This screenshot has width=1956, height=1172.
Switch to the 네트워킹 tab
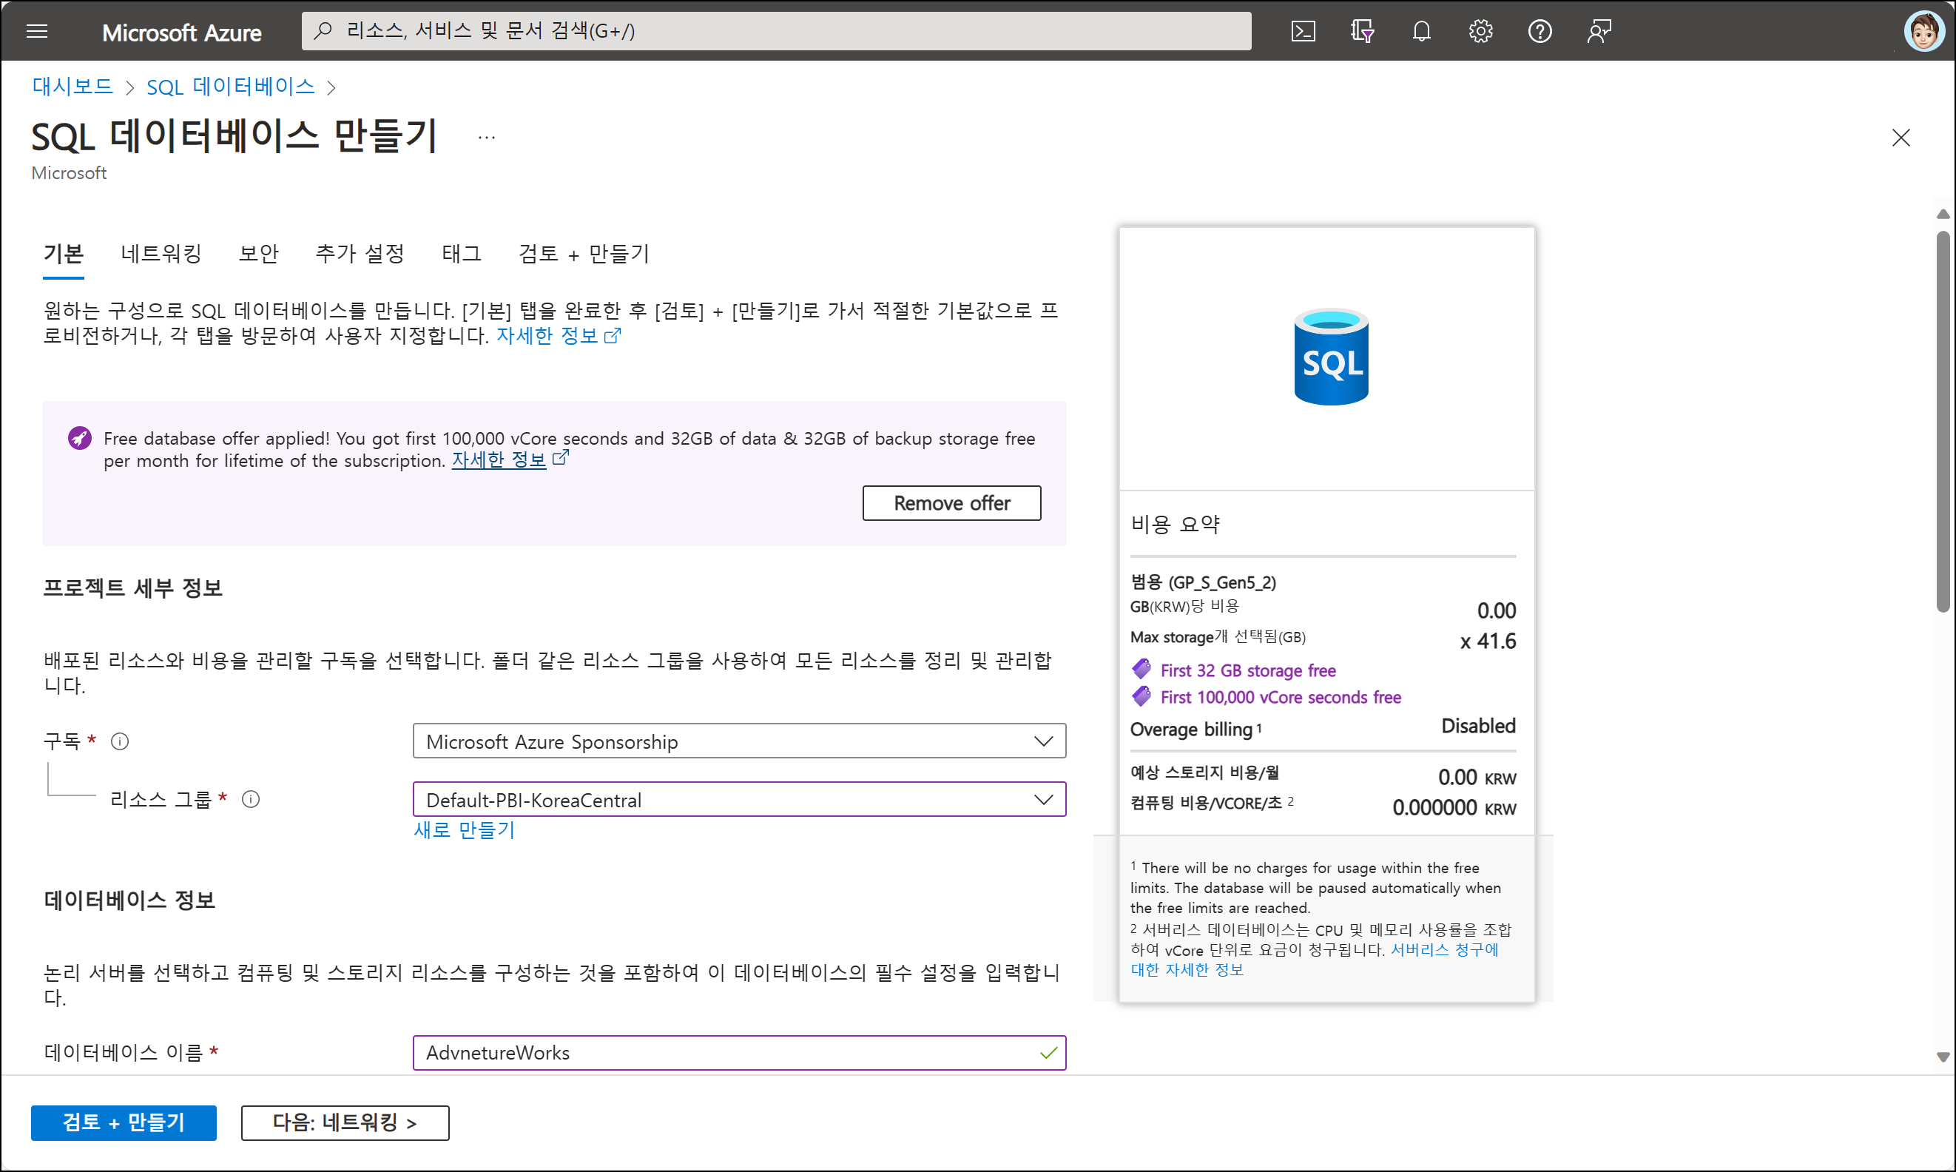[161, 254]
